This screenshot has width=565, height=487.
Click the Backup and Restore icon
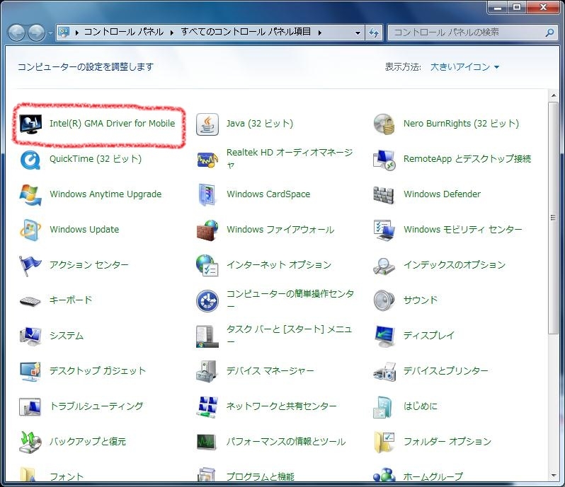30,442
